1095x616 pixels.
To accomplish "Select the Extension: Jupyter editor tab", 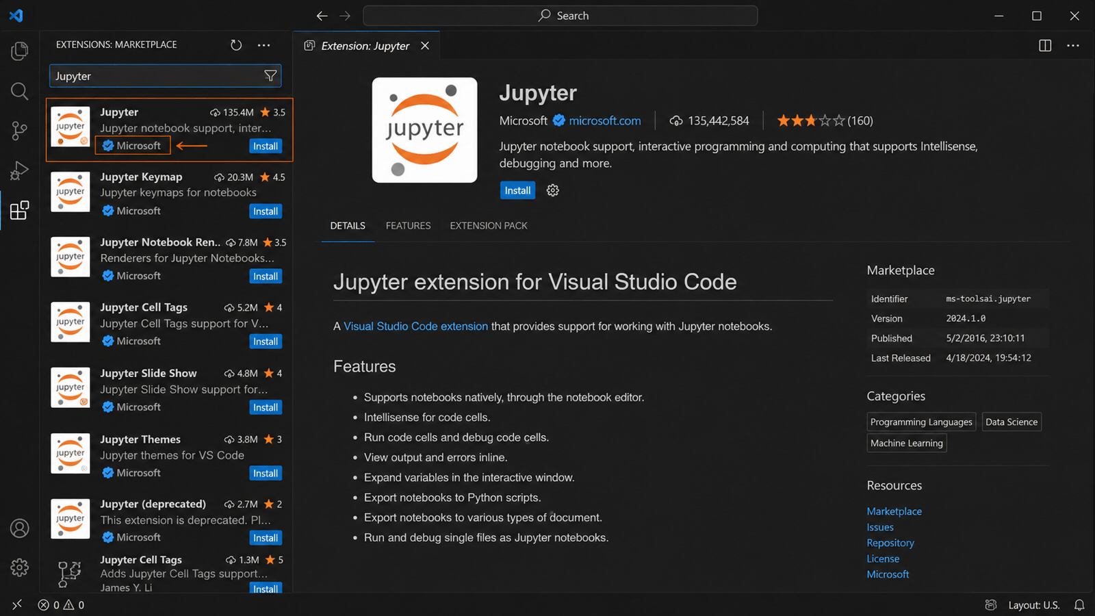I will point(366,46).
